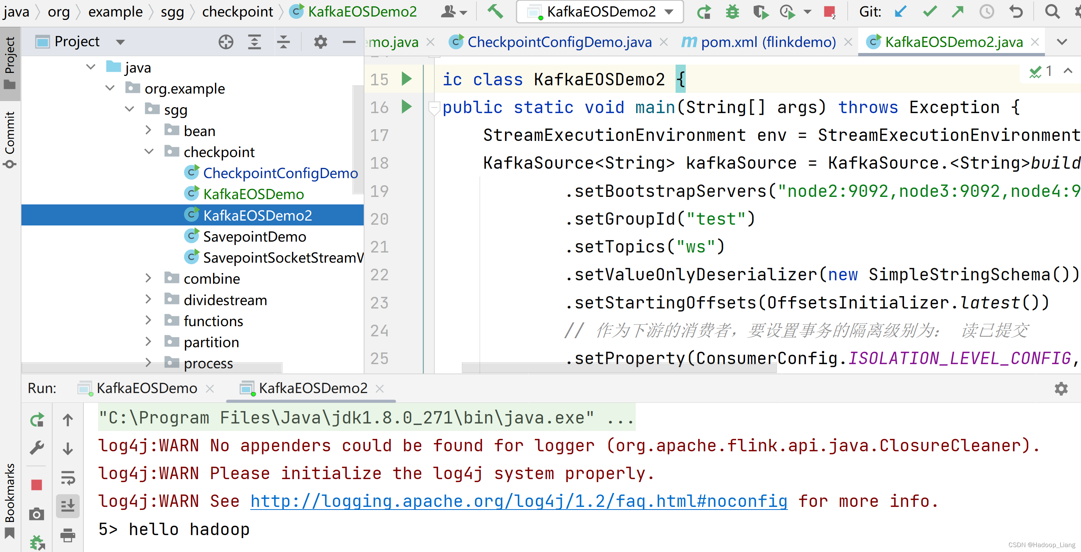The height and width of the screenshot is (552, 1081).
Task: Collapse the java folder
Action: [91, 67]
